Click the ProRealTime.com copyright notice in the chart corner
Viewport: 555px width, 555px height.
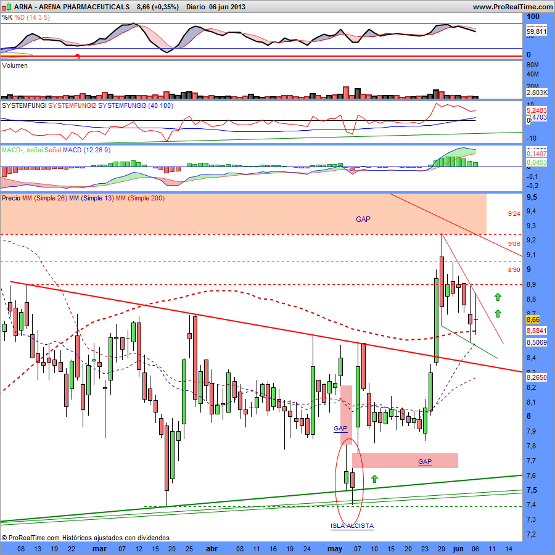point(85,538)
